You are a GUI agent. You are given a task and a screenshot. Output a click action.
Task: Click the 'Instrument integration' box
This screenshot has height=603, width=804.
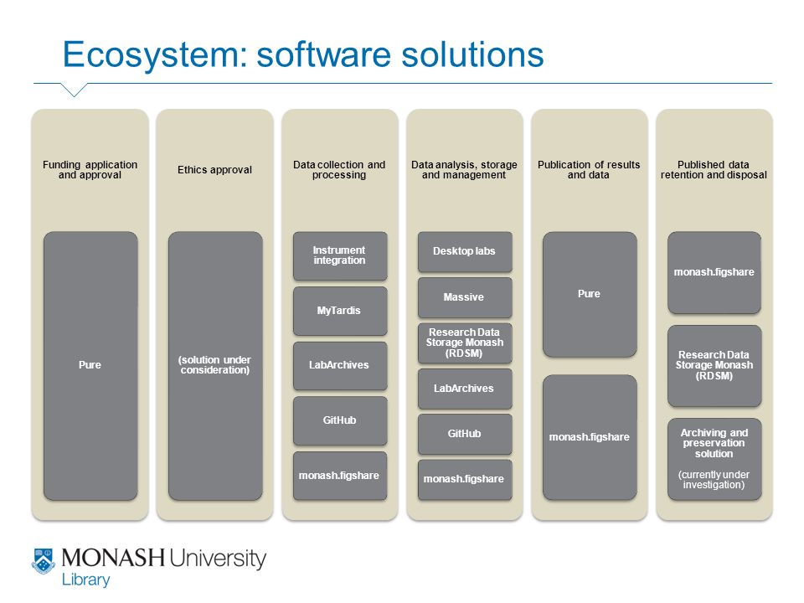pyautogui.click(x=340, y=256)
